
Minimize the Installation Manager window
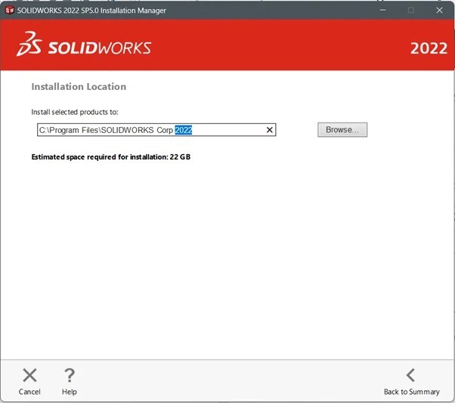tap(383, 10)
